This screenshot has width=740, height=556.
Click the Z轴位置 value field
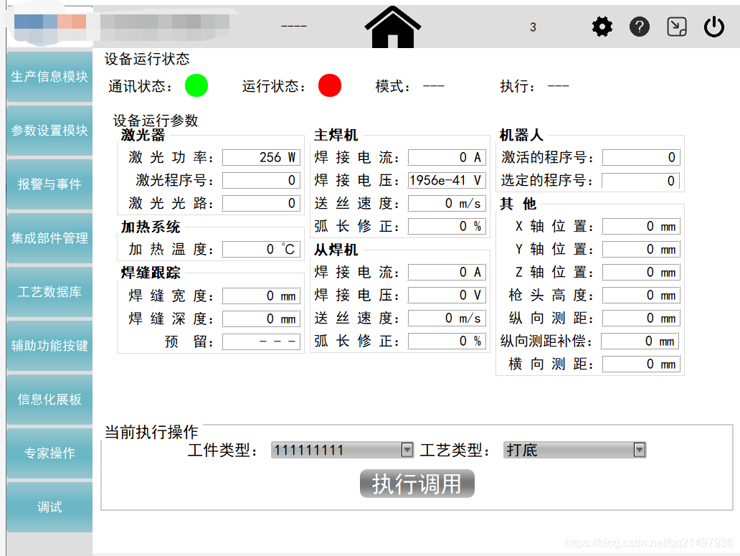(641, 273)
